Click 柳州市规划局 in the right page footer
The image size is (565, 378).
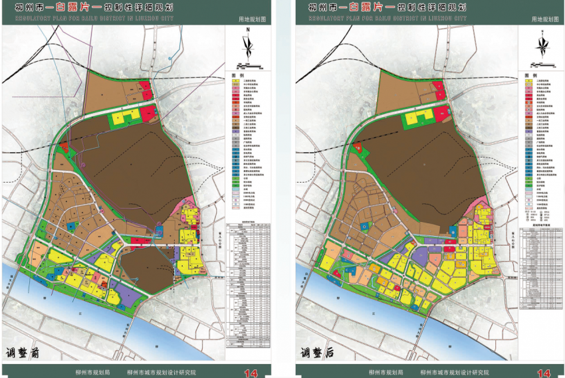pyautogui.click(x=386, y=372)
